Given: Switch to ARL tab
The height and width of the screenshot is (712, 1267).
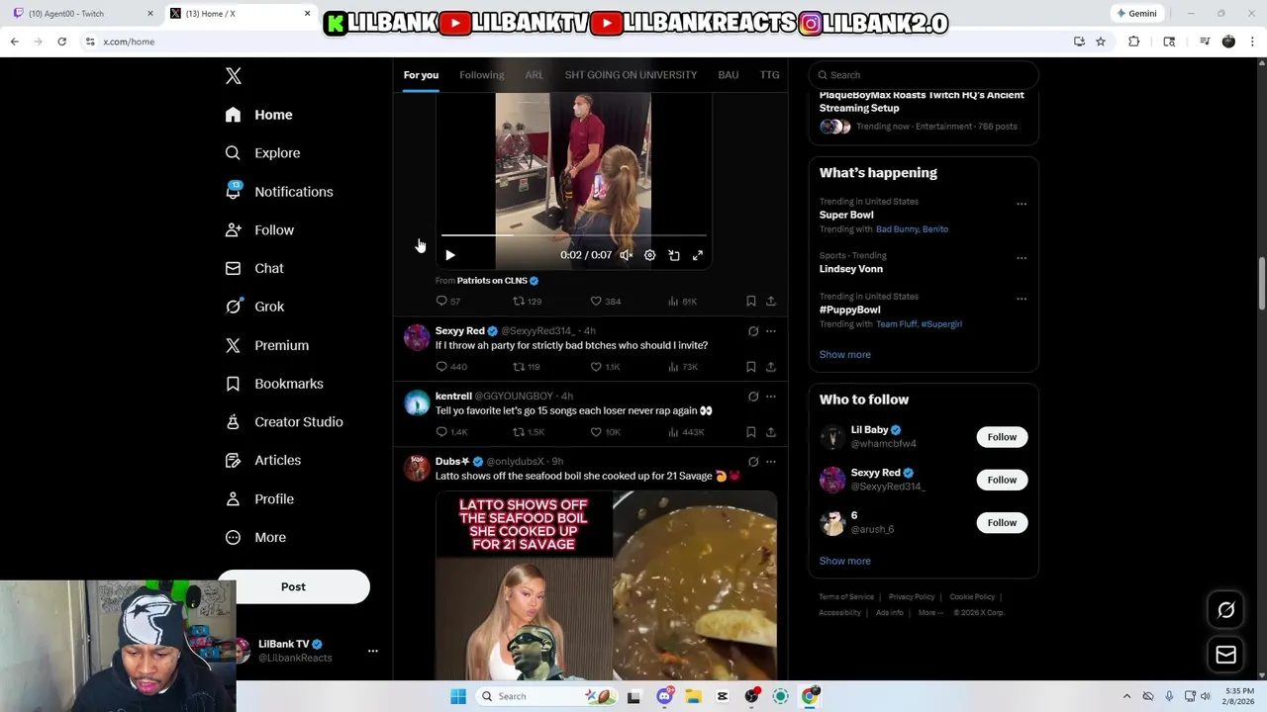Looking at the screenshot, I should click(x=534, y=75).
